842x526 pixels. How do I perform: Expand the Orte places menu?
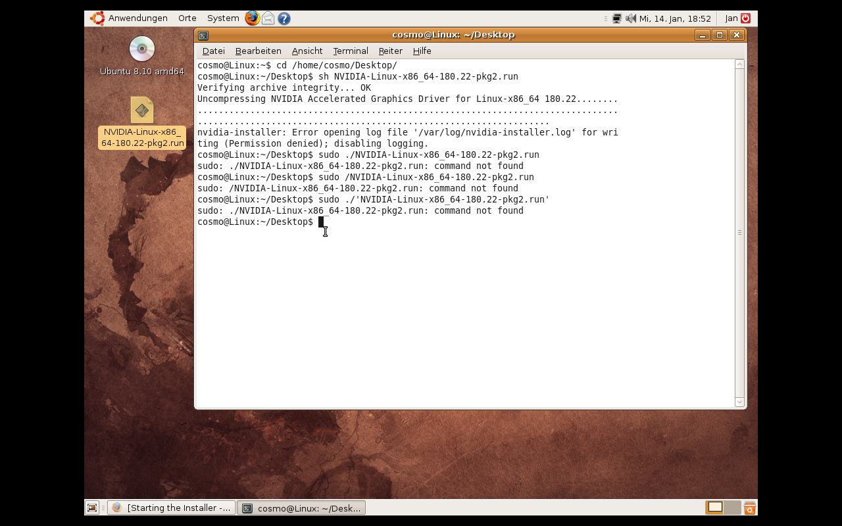(187, 18)
